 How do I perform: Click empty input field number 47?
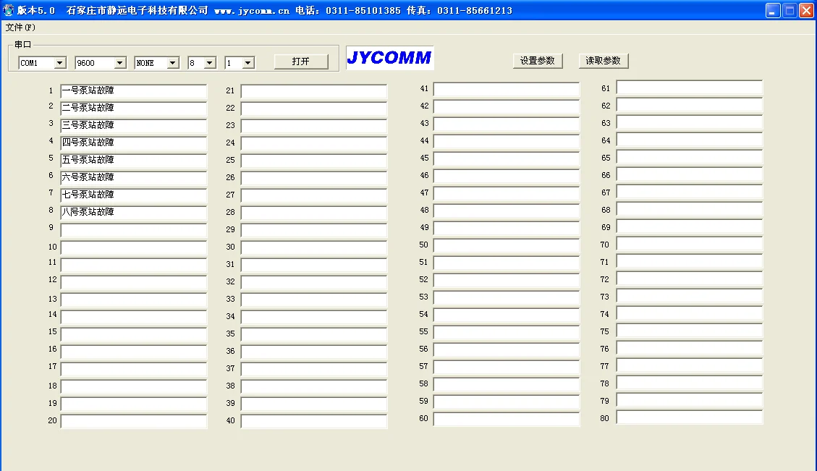[507, 193]
